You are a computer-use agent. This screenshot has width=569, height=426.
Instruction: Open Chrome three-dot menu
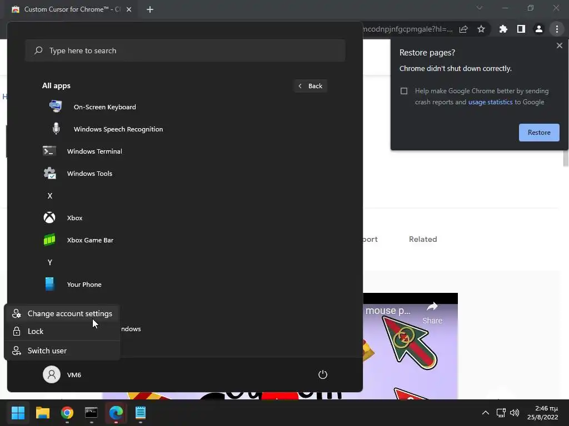pyautogui.click(x=557, y=29)
